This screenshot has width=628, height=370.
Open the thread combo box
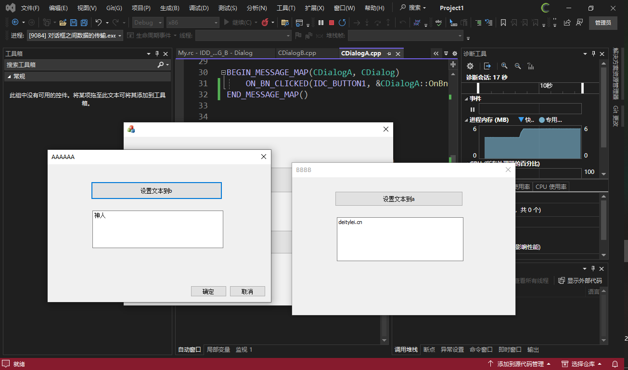point(244,36)
